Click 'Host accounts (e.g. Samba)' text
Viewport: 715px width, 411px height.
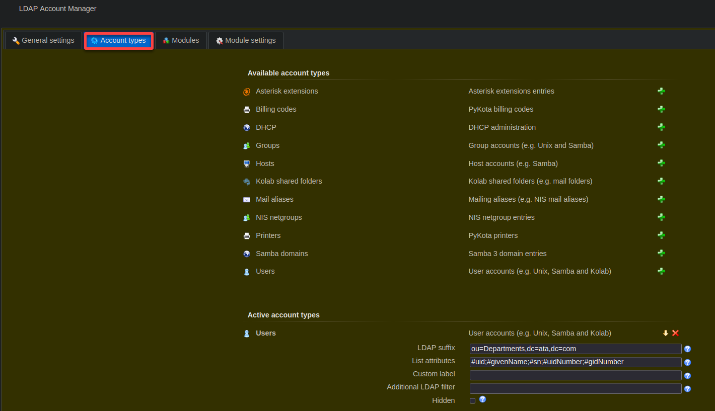point(513,163)
